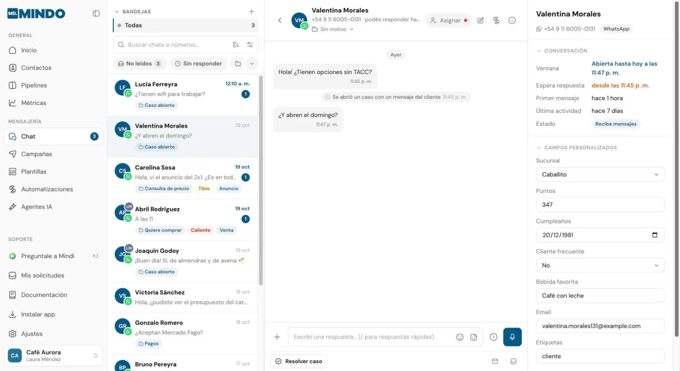The image size is (680, 371).
Task: Click the folder filter icon beside Sin responder
Action: [238, 64]
